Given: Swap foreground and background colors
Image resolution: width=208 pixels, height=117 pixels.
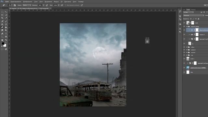Looking at the screenshot, I should coord(6,43).
